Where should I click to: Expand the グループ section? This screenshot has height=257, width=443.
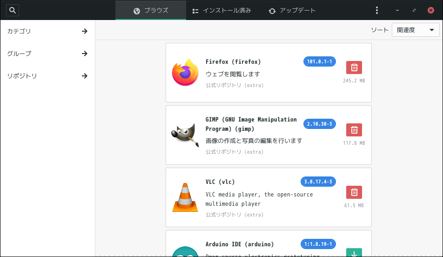(47, 54)
